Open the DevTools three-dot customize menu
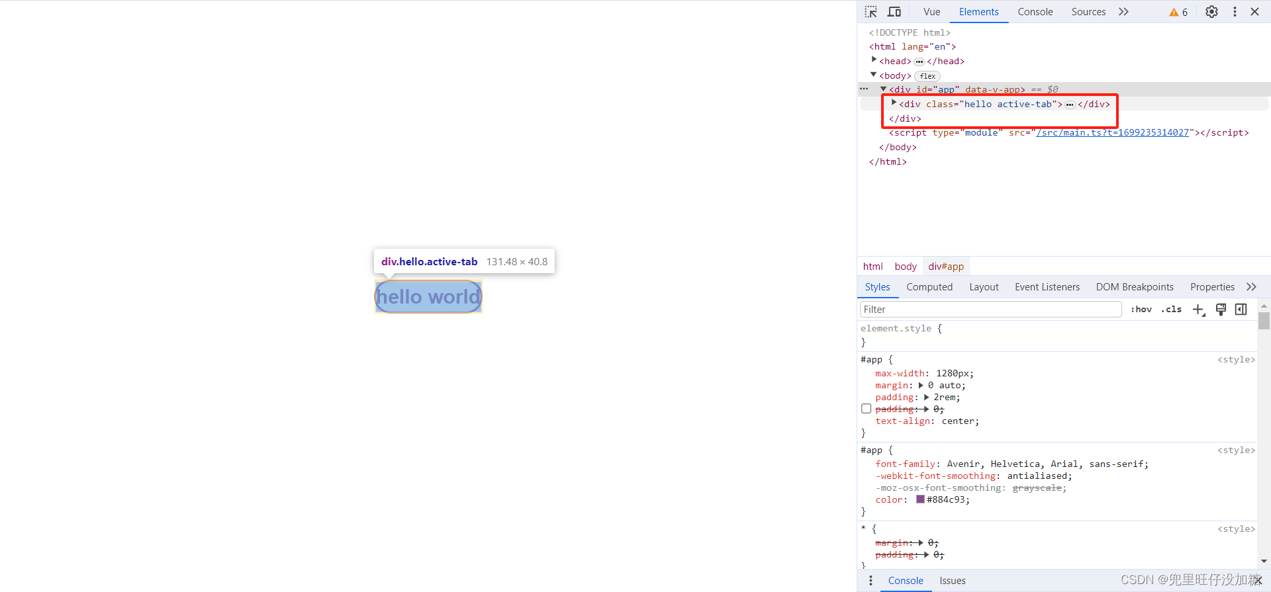1271x592 pixels. click(1235, 12)
